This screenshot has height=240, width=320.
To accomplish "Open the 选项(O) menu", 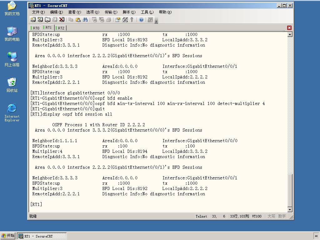I will click(x=92, y=12).
